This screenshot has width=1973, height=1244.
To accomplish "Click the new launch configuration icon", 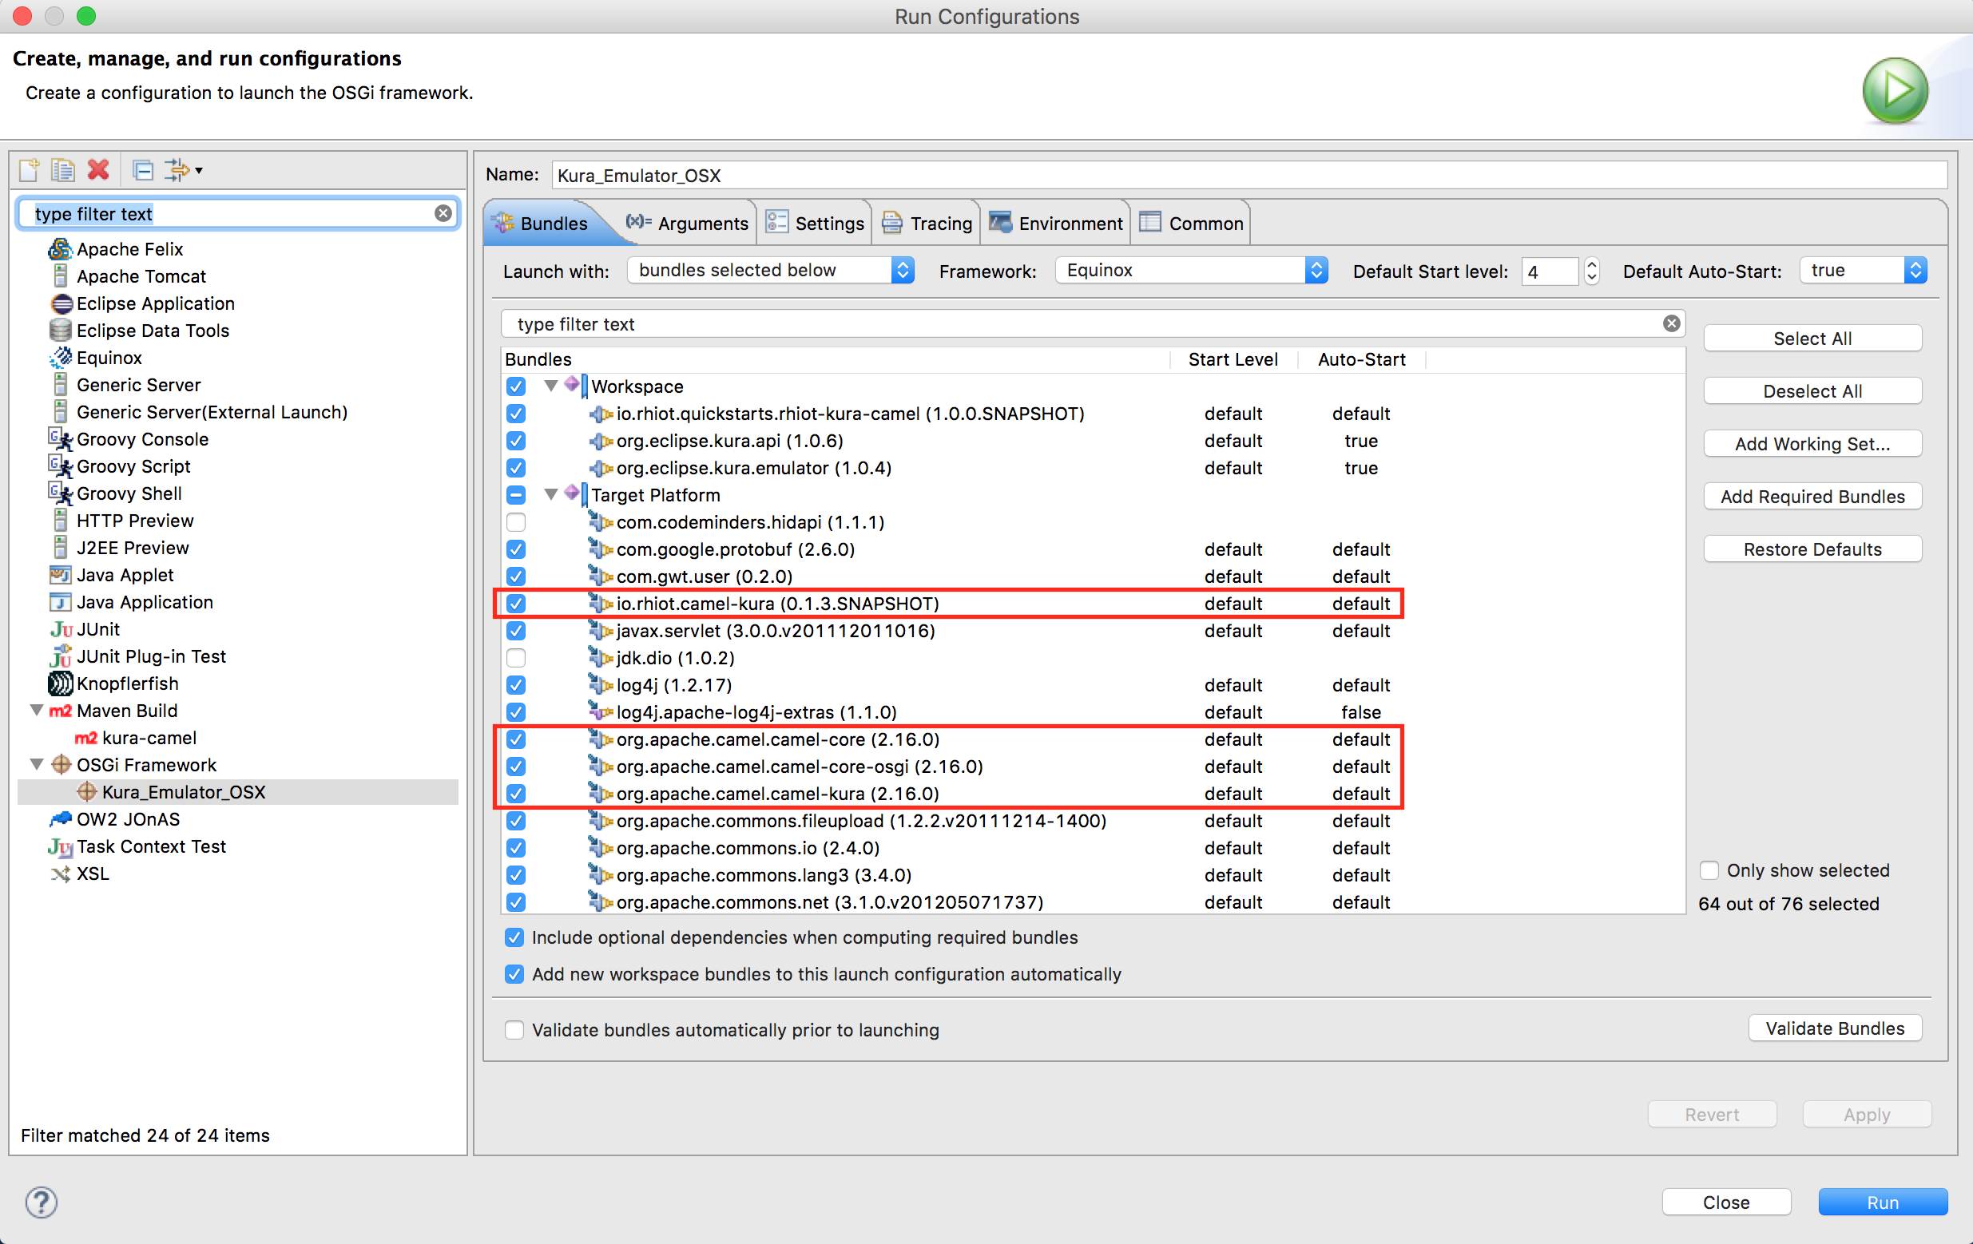I will tap(30, 170).
